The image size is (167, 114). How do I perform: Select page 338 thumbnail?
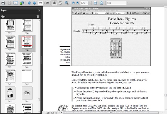[x=27, y=42]
